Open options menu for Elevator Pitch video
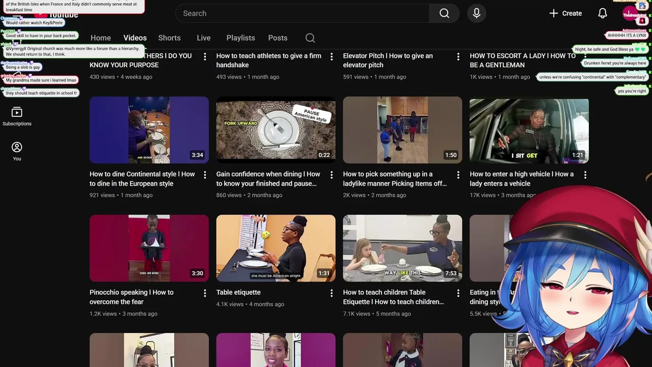Image resolution: width=652 pixels, height=367 pixels. tap(458, 57)
